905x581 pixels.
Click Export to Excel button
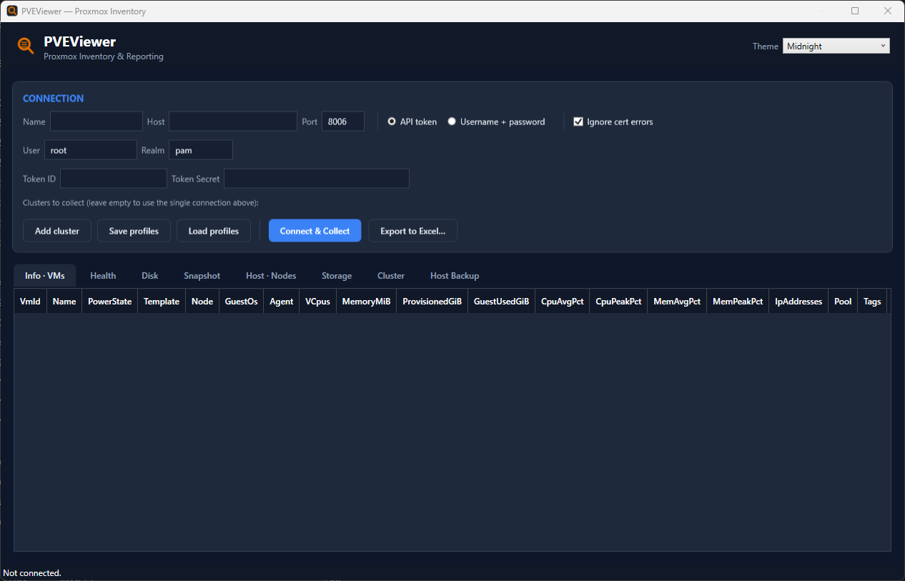click(x=412, y=231)
